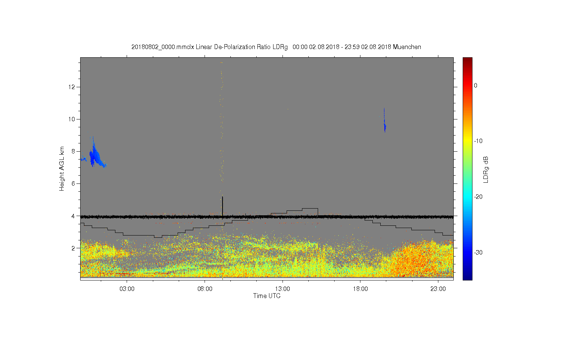
Task: Click the height tick label 10
Action: pyautogui.click(x=72, y=119)
